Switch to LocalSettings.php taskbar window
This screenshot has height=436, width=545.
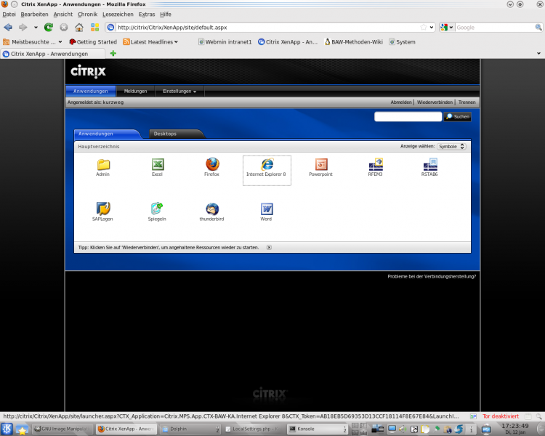254,429
